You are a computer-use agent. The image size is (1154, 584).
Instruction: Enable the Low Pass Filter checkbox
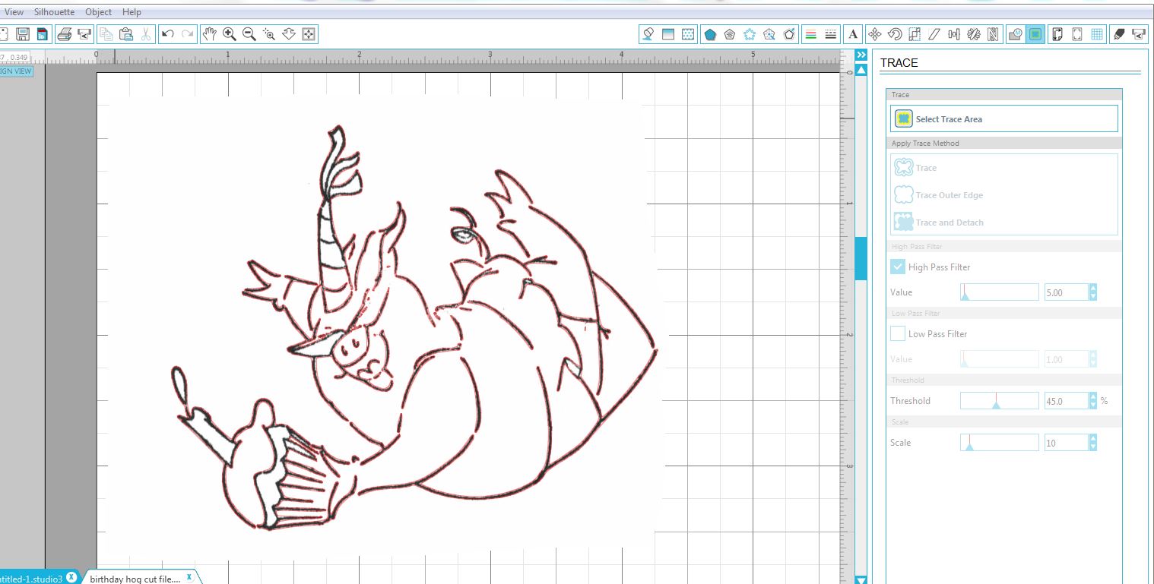pos(898,333)
